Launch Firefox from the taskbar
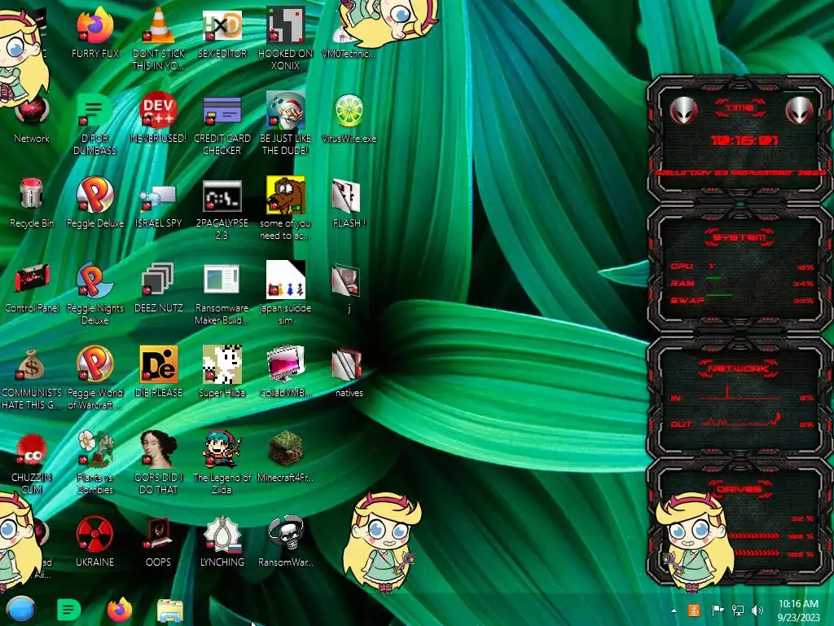Viewport: 834px width, 626px height. (120, 610)
